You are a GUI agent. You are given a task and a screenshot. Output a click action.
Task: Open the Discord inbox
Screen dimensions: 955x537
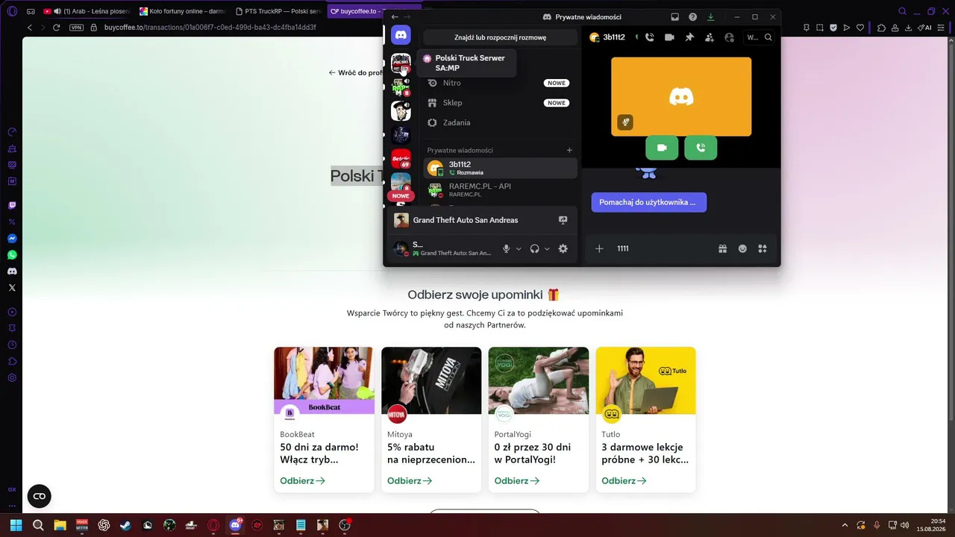click(675, 17)
